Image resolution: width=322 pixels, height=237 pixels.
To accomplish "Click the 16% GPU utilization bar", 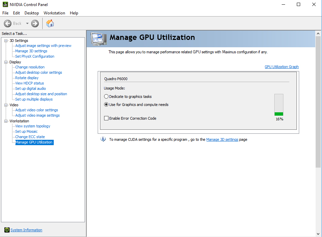I will pyautogui.click(x=279, y=105).
